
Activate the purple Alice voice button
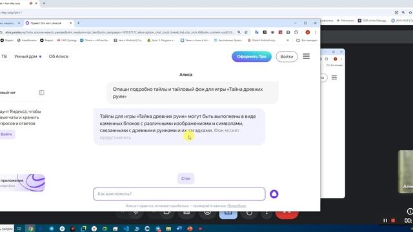274,194
